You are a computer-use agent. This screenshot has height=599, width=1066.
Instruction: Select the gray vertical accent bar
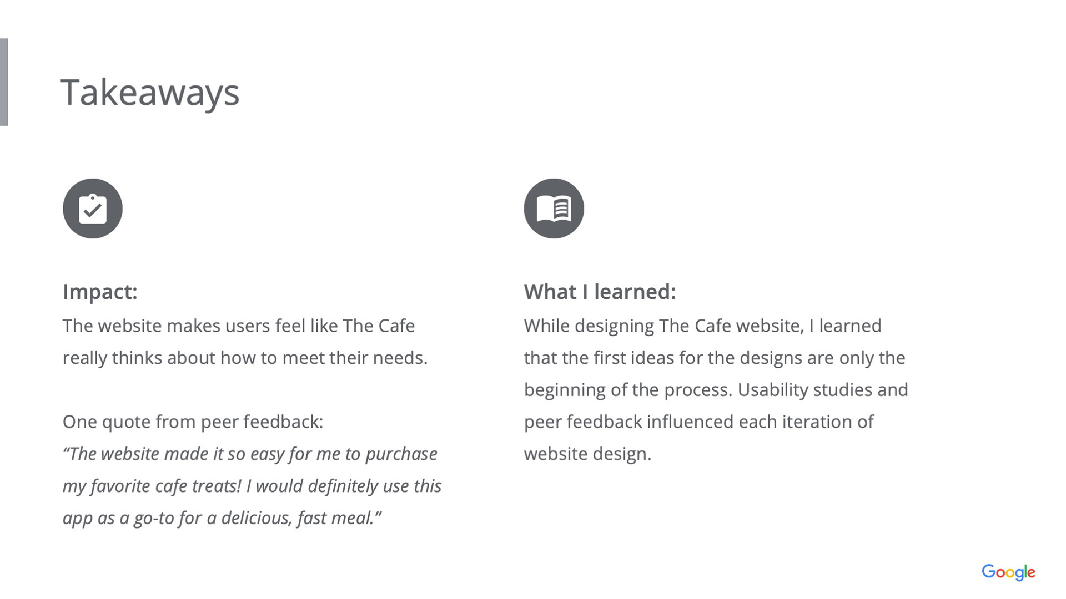pos(4,82)
